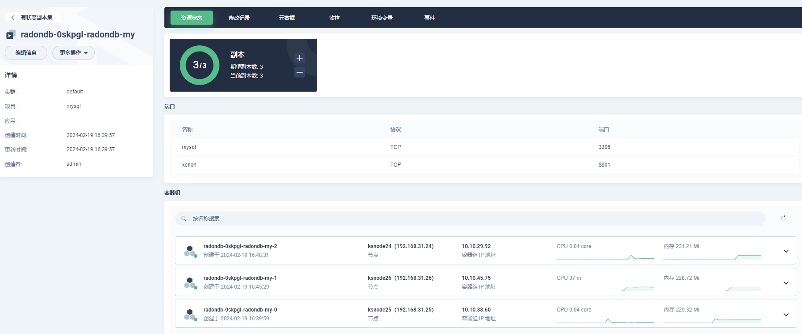Switch to the 修改记录 tab
The image size is (802, 334).
click(x=239, y=18)
